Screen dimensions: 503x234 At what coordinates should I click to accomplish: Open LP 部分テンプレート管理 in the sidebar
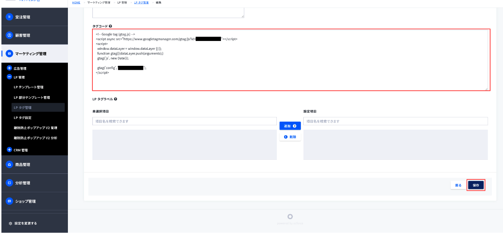click(x=32, y=98)
